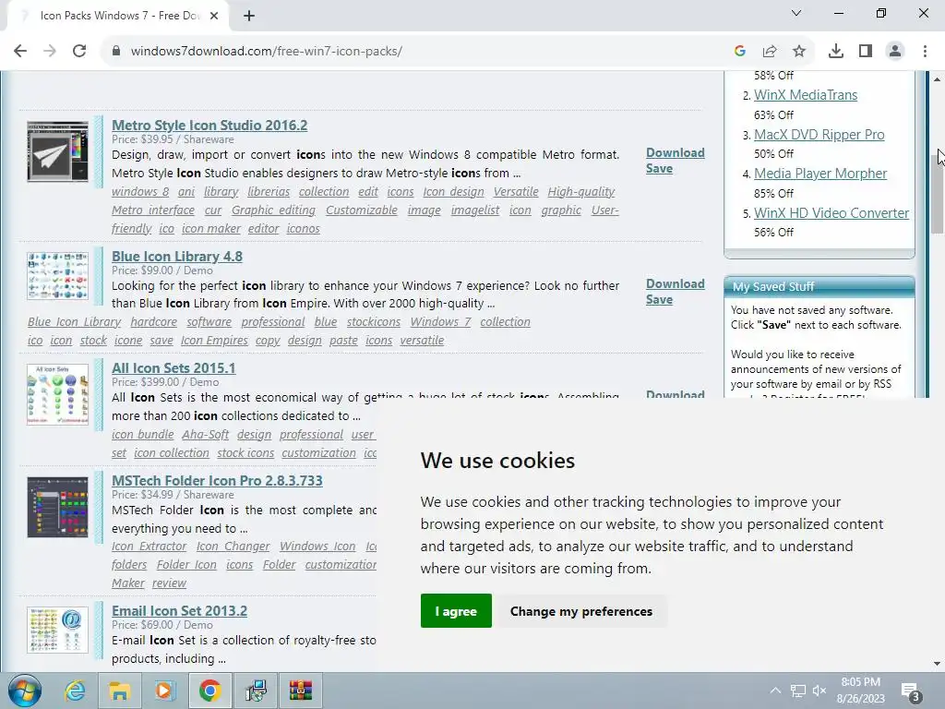Click the 'Windows 7' tag
945x709 pixels.
click(440, 322)
